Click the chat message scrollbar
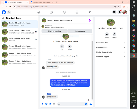This screenshot has width=137, height=109. [x=92, y=70]
